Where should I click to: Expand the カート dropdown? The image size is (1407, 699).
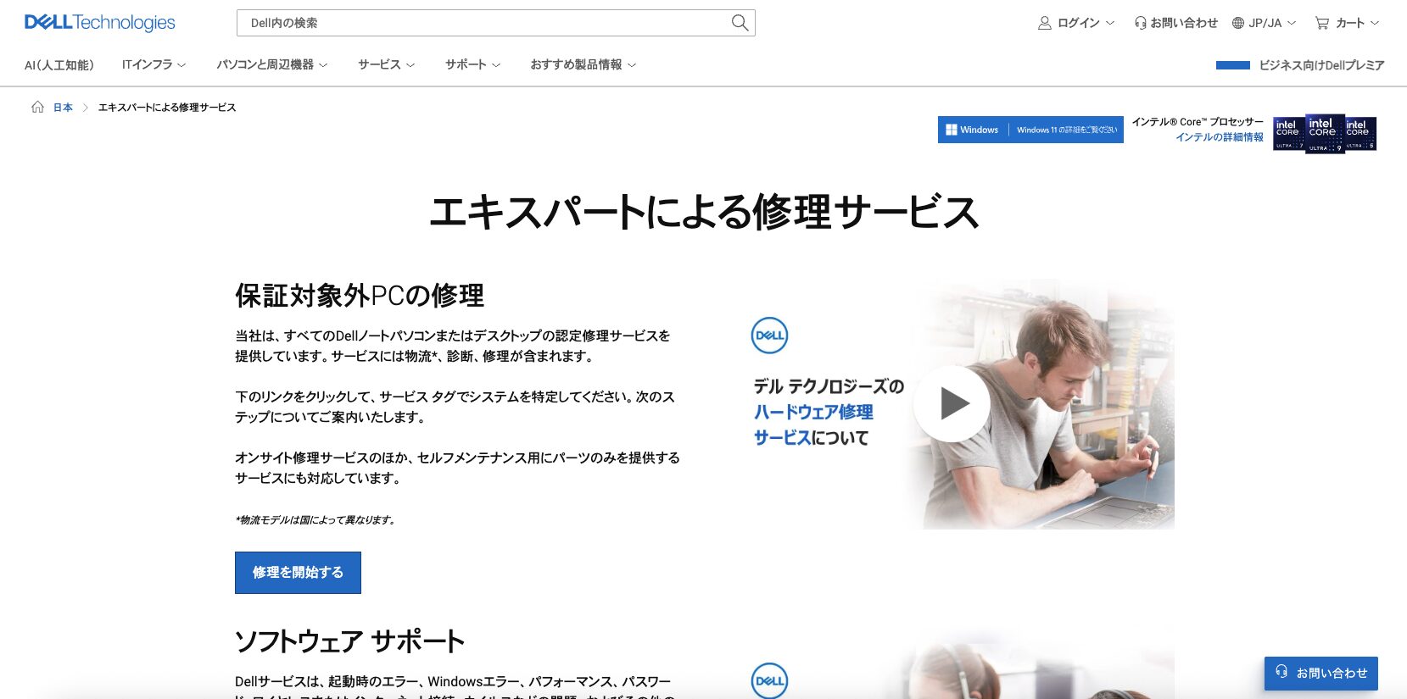coord(1357,23)
